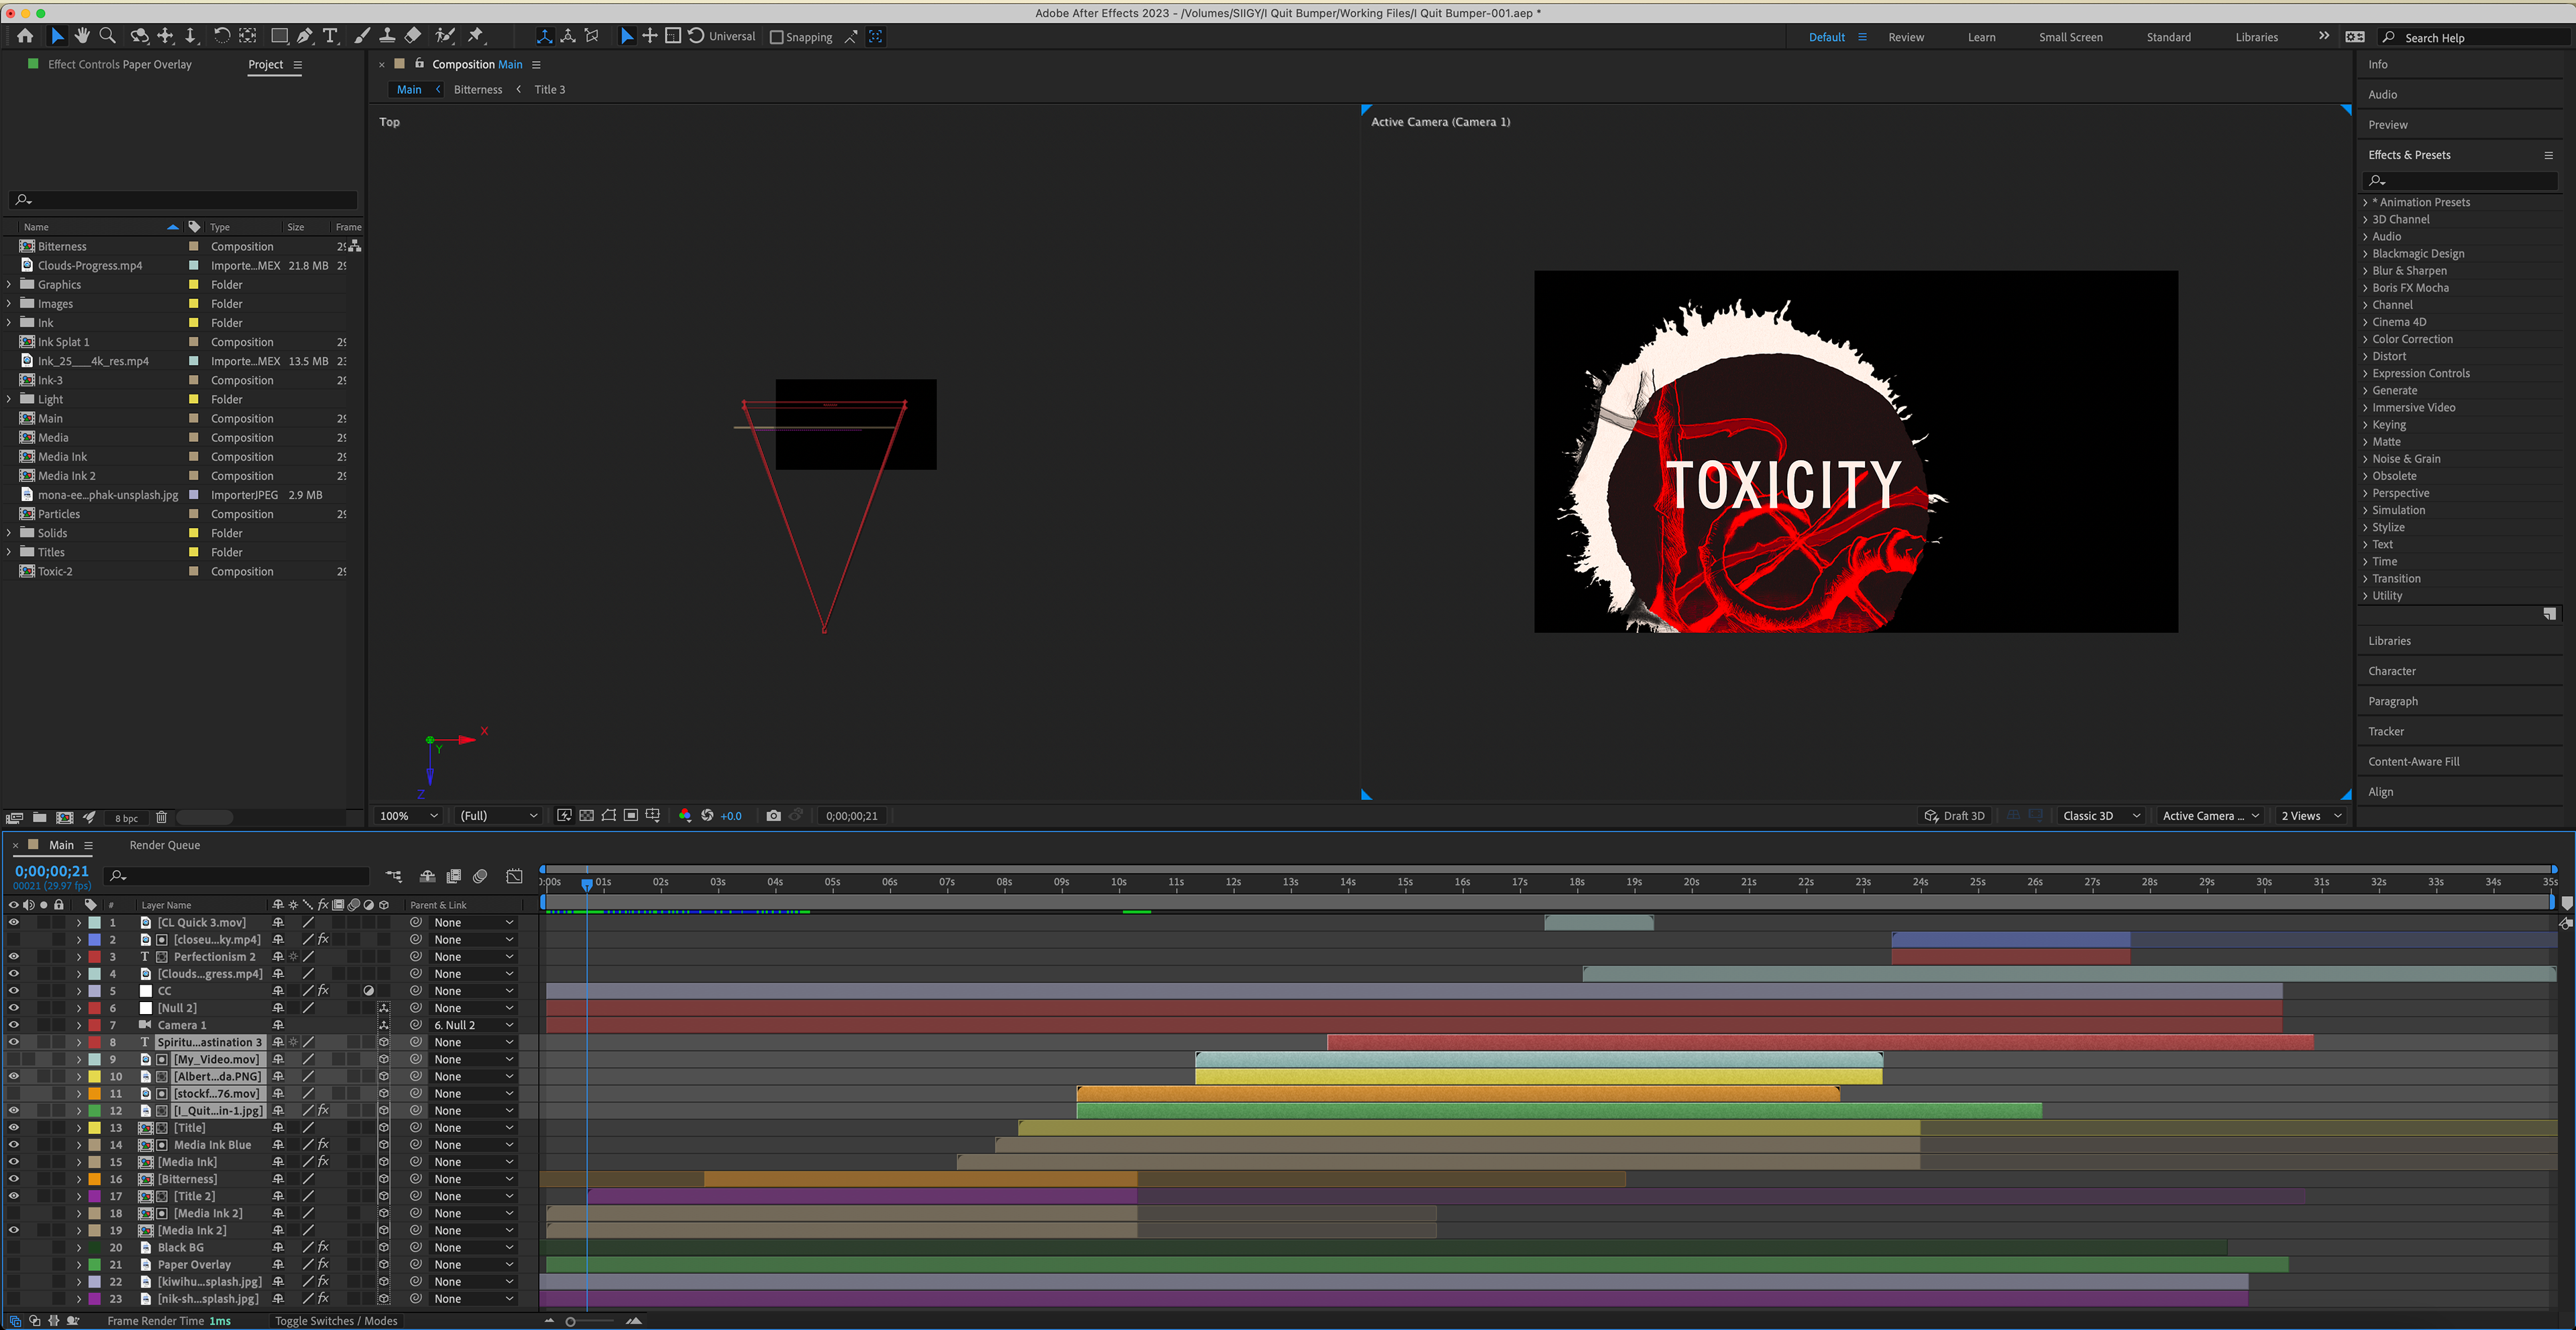
Task: Open the 100% magnification dropdown
Action: (409, 816)
